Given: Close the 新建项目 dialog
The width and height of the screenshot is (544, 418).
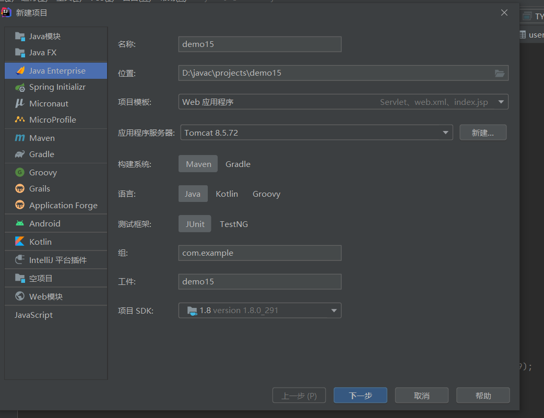Looking at the screenshot, I should point(504,13).
